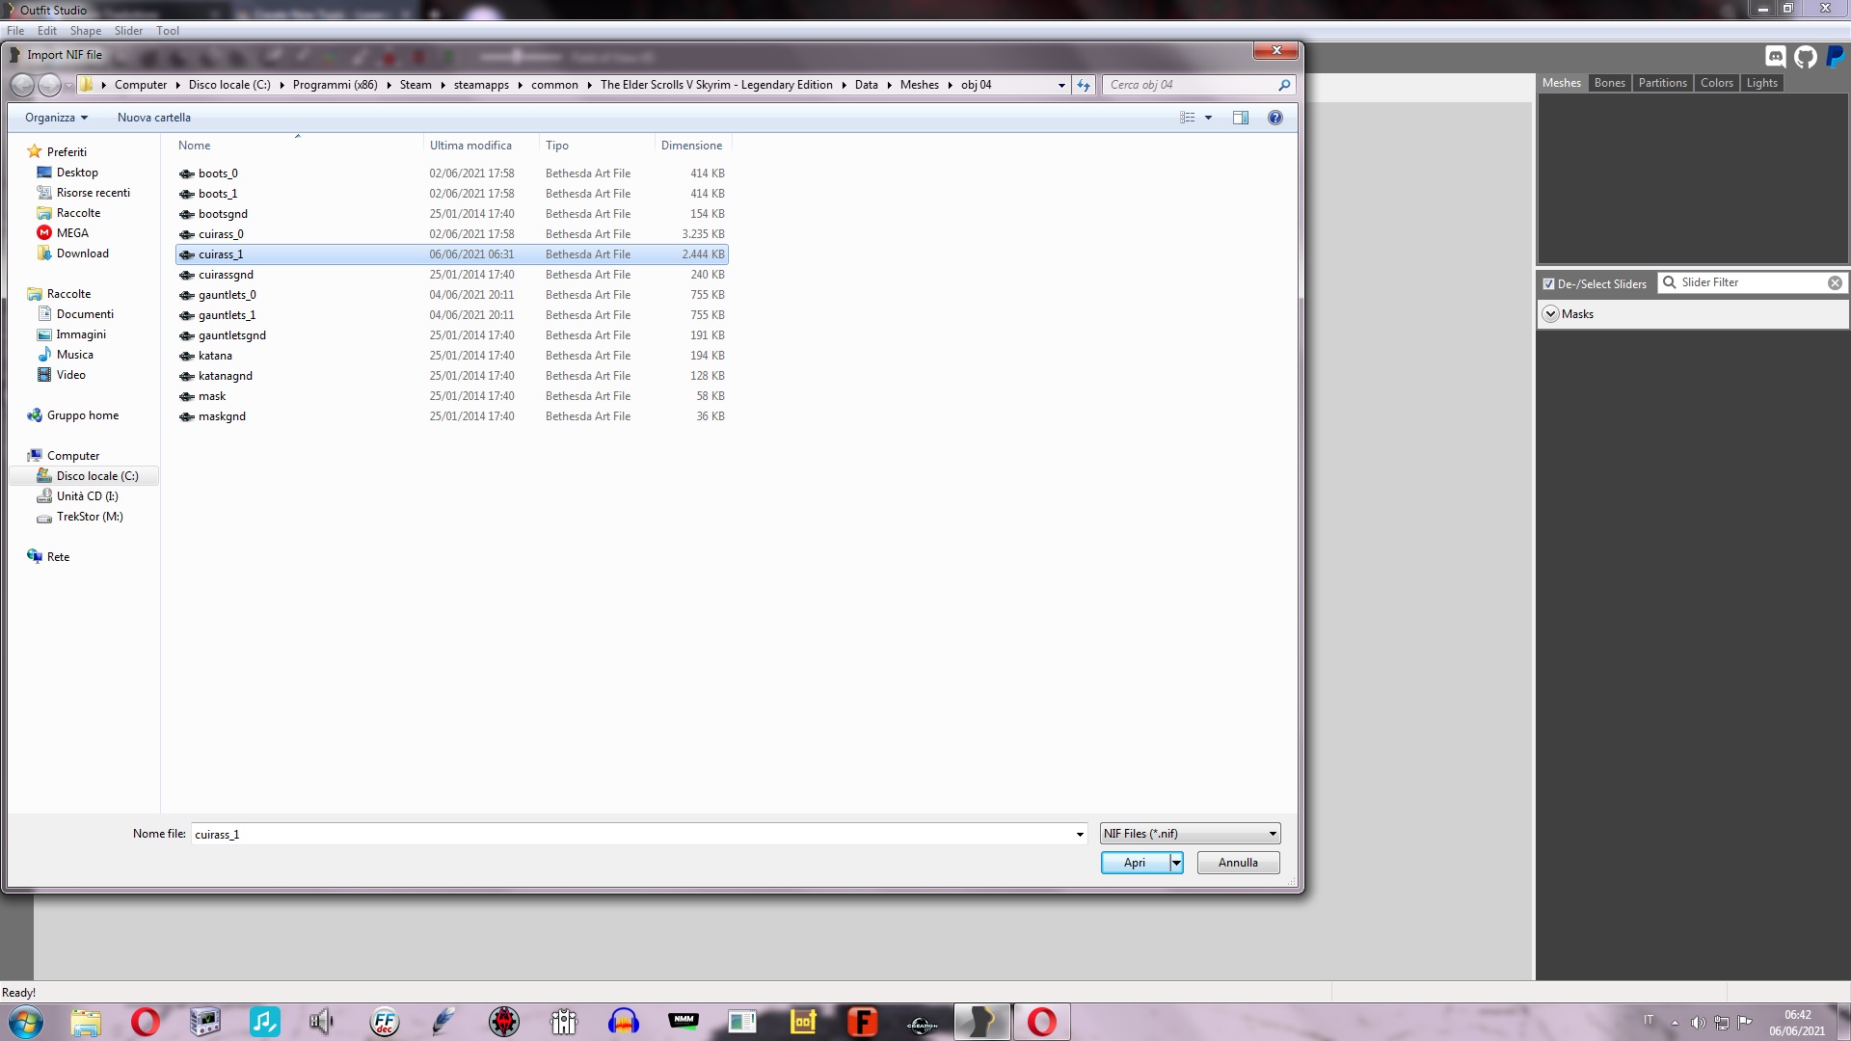
Task: Create a folder with Nuova cartella
Action: click(x=154, y=118)
